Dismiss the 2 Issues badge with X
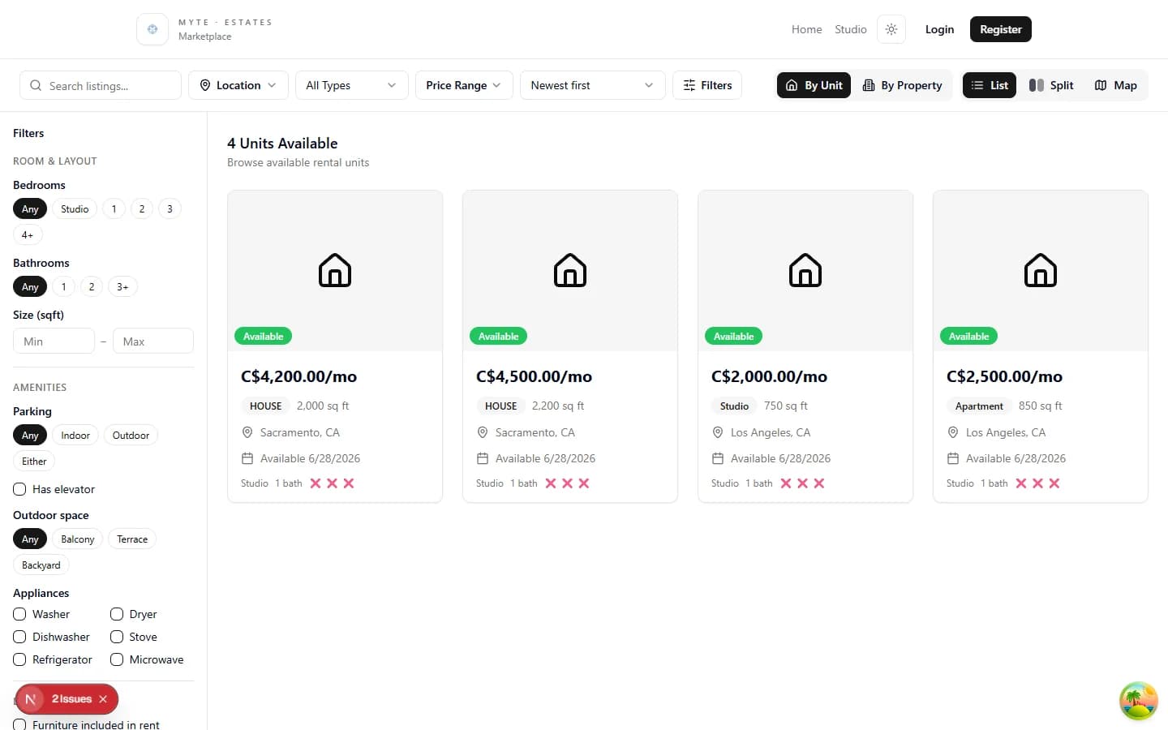The height and width of the screenshot is (730, 1168). (x=103, y=699)
